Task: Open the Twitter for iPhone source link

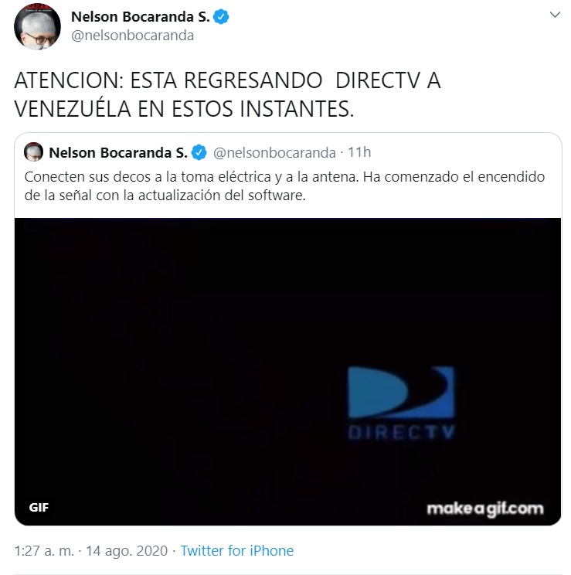Action: (237, 551)
